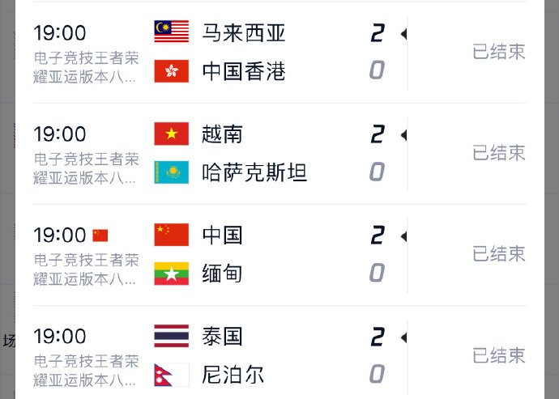Click the large China flag beside 中国
The height and width of the screenshot is (399, 559).
point(171,235)
